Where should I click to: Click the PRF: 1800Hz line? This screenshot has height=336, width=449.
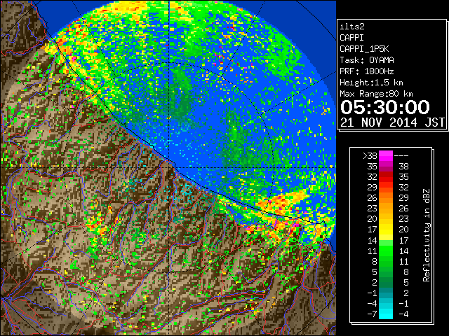(x=367, y=71)
